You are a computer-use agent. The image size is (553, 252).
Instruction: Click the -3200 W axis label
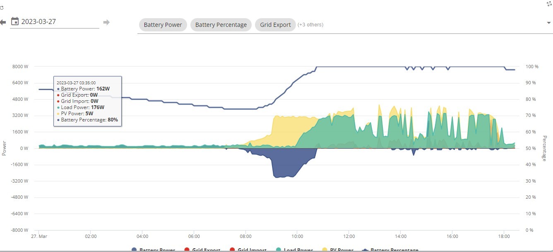[19, 181]
